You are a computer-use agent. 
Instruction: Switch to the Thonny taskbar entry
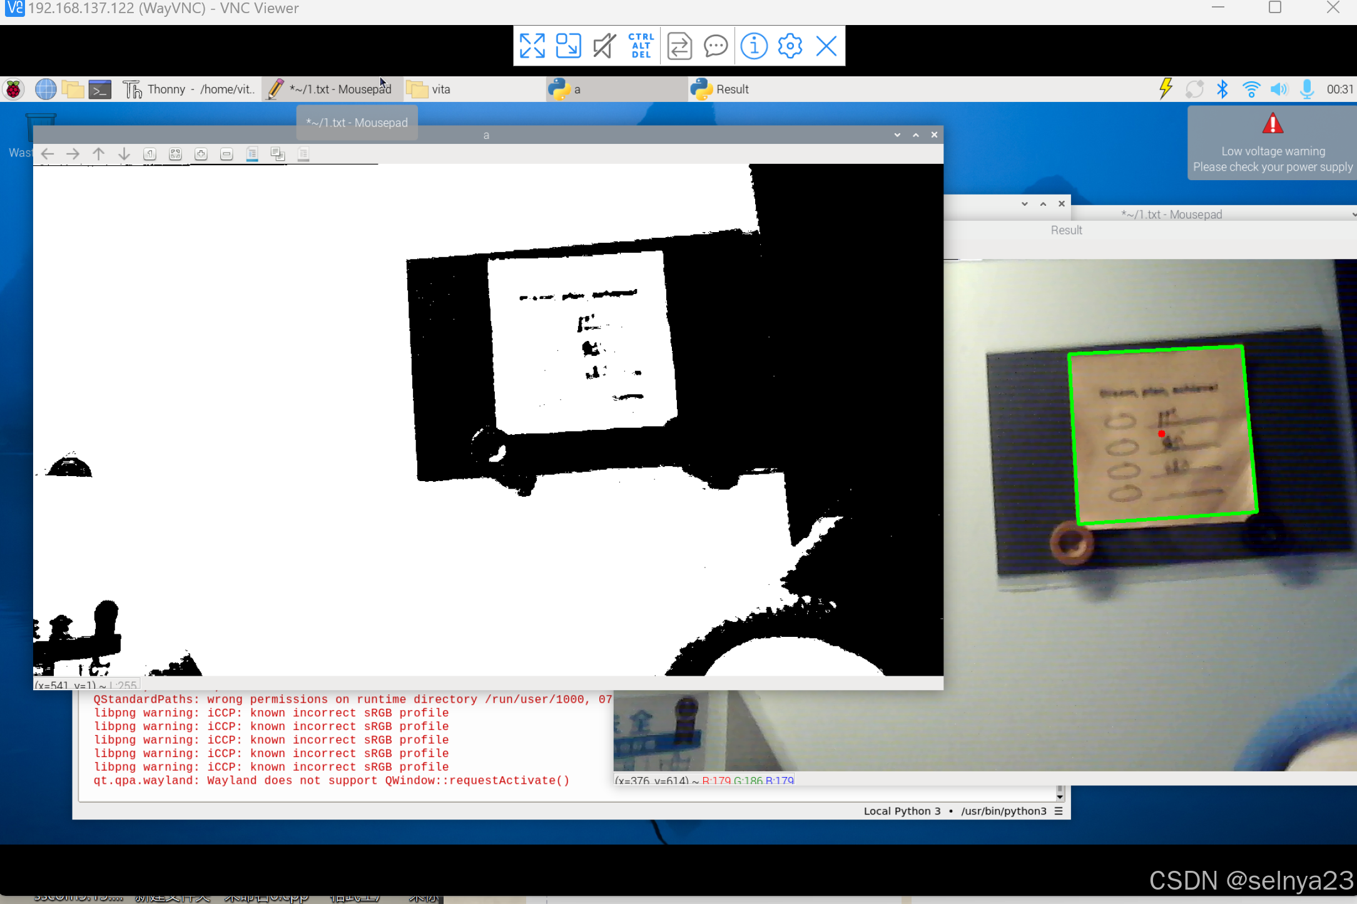point(188,89)
